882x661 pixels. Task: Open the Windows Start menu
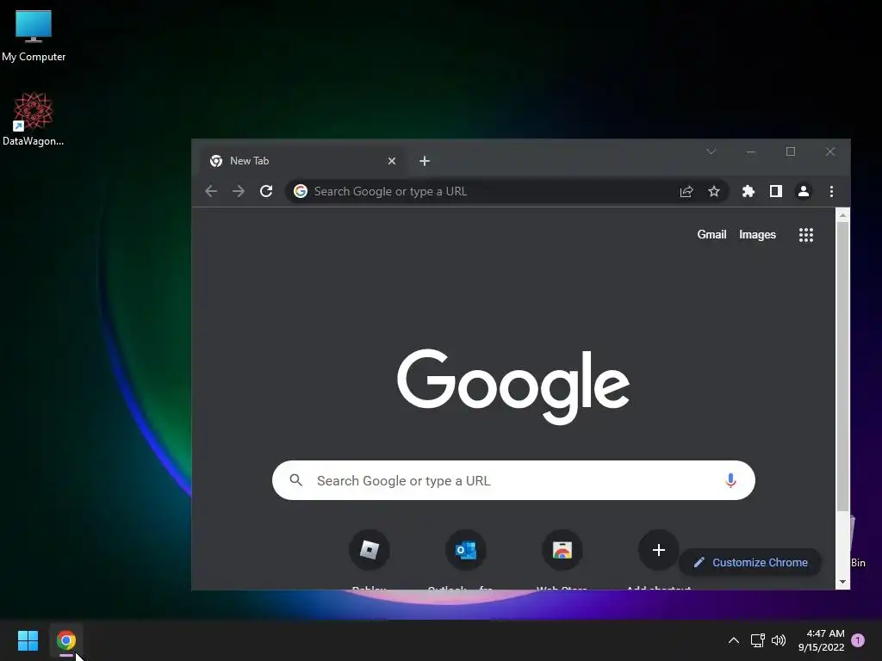coord(28,640)
